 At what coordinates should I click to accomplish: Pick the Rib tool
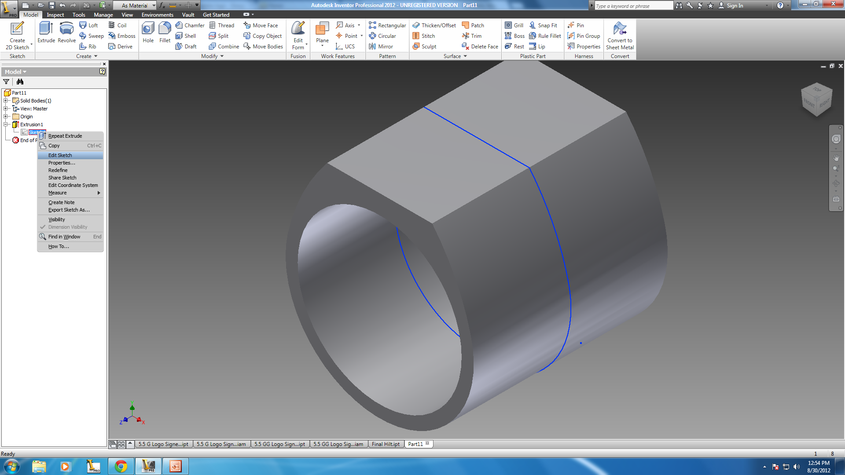point(88,46)
